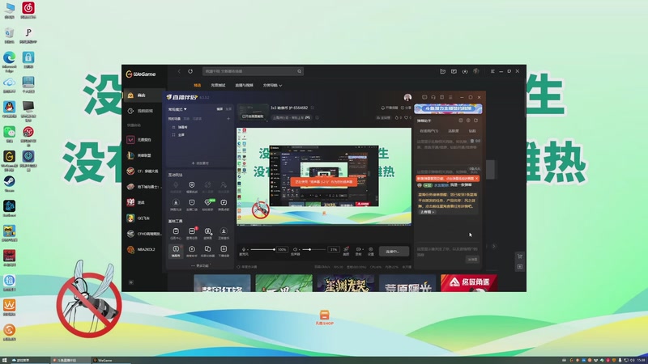The height and width of the screenshot is (364, 648).
Task: Click the headset icon in companion title bar
Action: coord(433,97)
